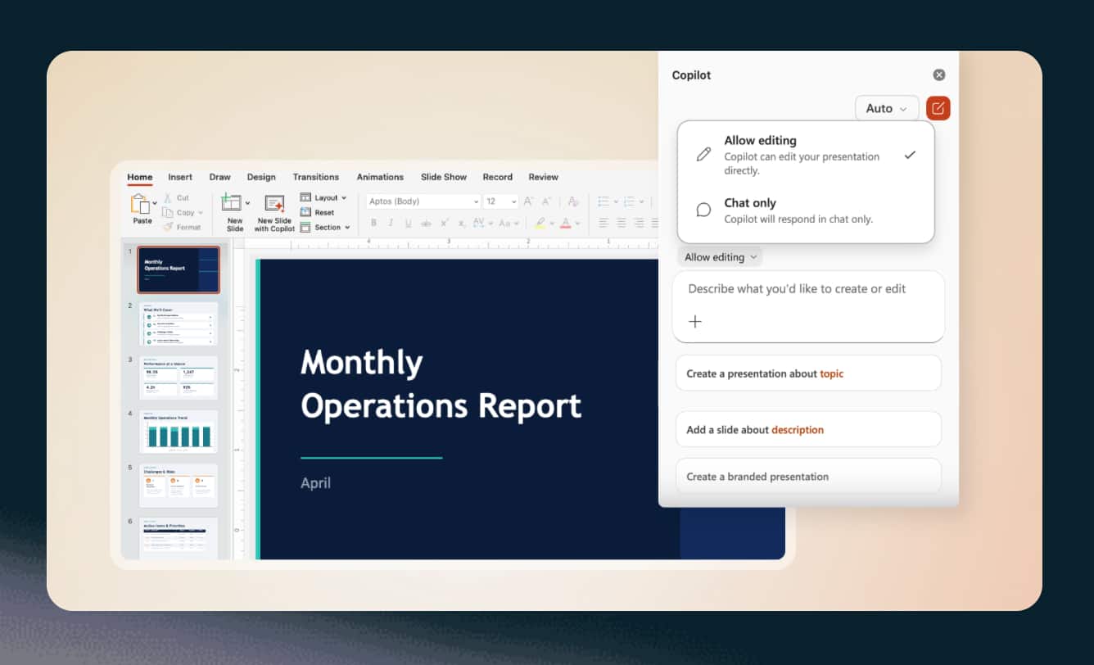Image resolution: width=1094 pixels, height=665 pixels.
Task: Start a new Copilot chat with red icon
Action: pyautogui.click(x=938, y=108)
